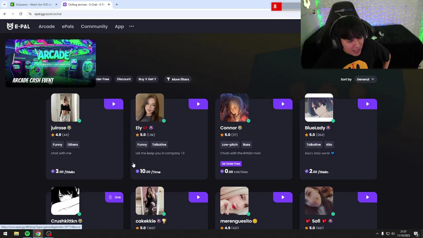Image resolution: width=423 pixels, height=238 pixels.
Task: Go to the Community page
Action: pos(94,26)
